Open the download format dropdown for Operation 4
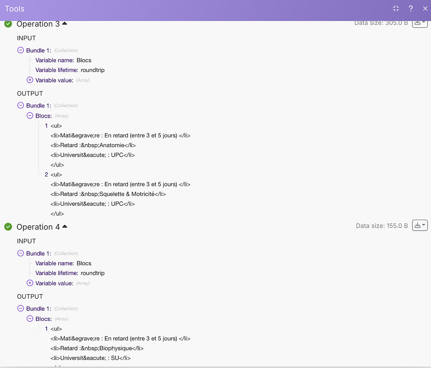Screen dimensions: 431x368 pyautogui.click(x=423, y=225)
